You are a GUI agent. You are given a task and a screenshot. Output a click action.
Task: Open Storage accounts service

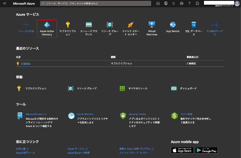pos(89,29)
